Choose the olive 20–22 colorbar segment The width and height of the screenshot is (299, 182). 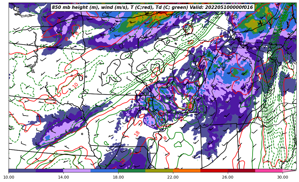pyautogui.click(x=159, y=170)
